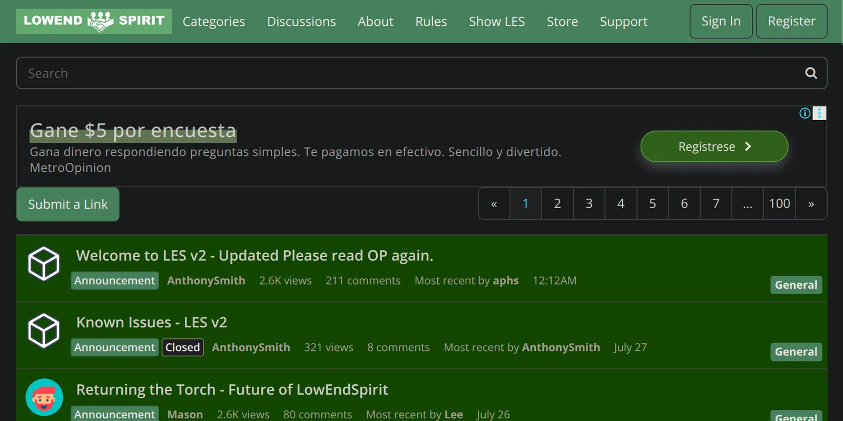Jump to page 100

coord(780,203)
